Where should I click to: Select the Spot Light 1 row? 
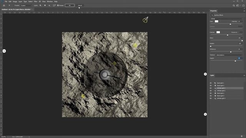[x=226, y=83]
